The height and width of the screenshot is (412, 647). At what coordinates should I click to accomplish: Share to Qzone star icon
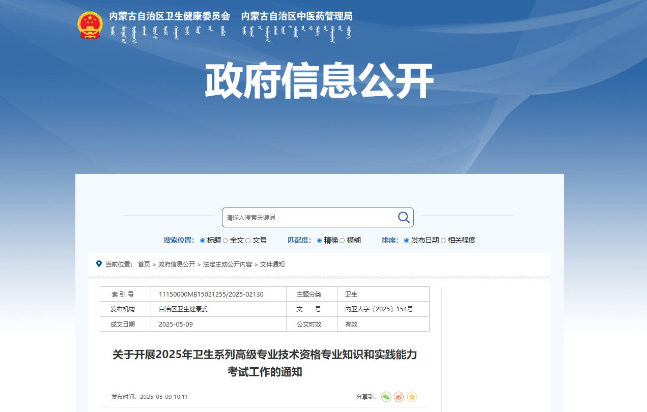412,397
